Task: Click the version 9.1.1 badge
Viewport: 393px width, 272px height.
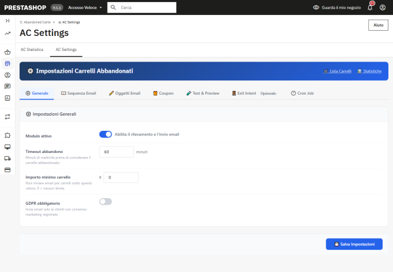Action: [x=57, y=8]
